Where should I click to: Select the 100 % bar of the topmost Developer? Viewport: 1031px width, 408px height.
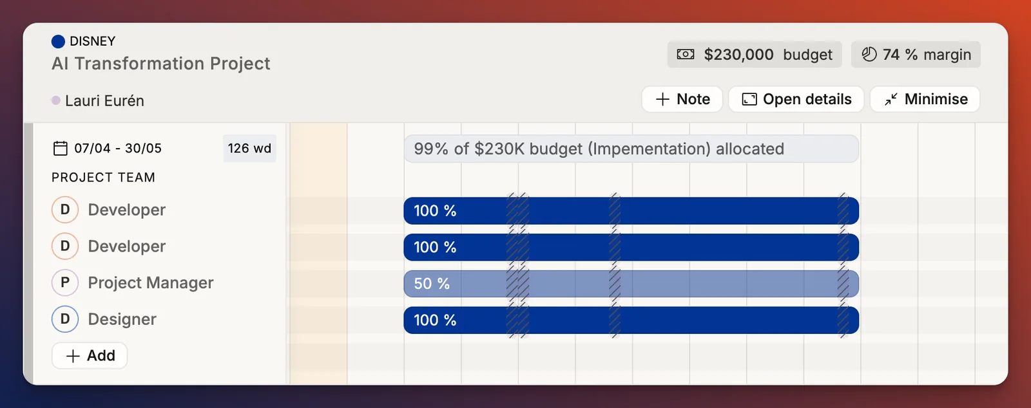(x=631, y=211)
